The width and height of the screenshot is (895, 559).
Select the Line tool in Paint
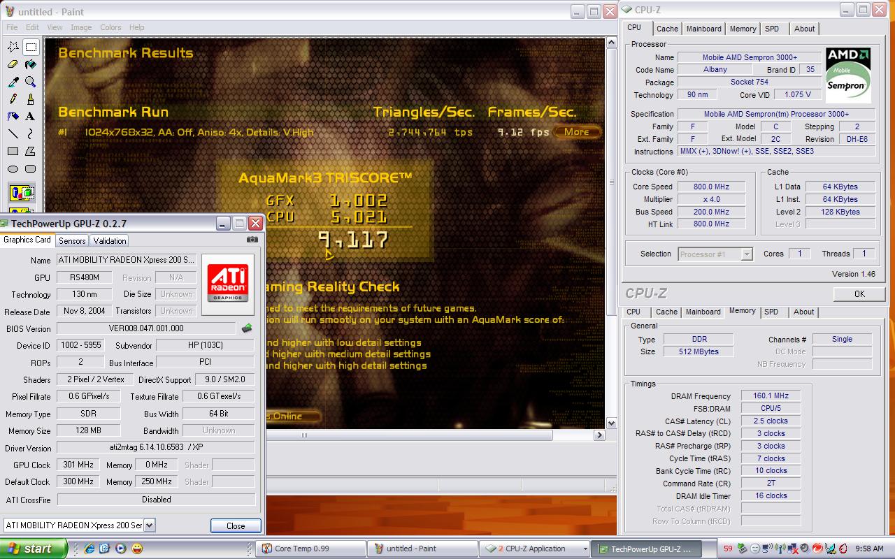click(13, 133)
